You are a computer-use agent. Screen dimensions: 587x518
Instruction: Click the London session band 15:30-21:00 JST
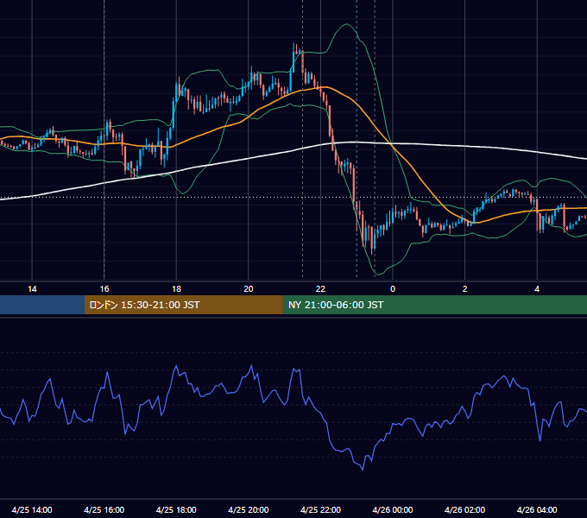tap(183, 305)
